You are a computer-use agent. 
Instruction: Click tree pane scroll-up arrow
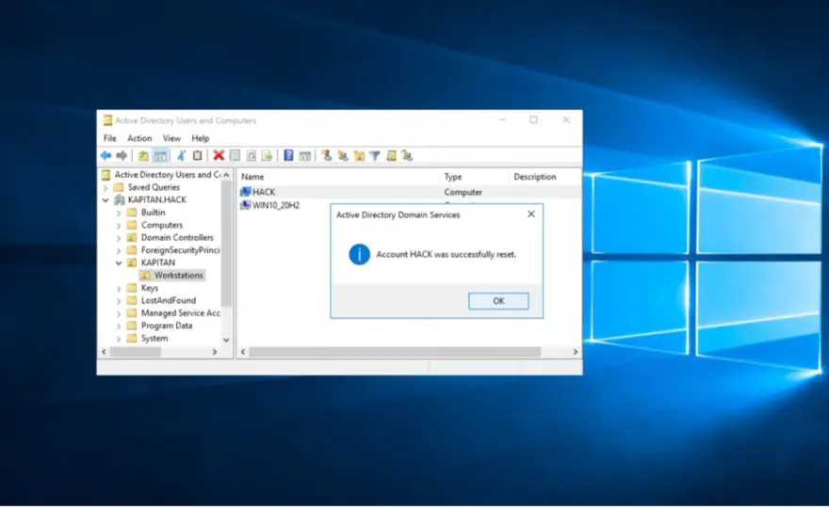tap(226, 175)
